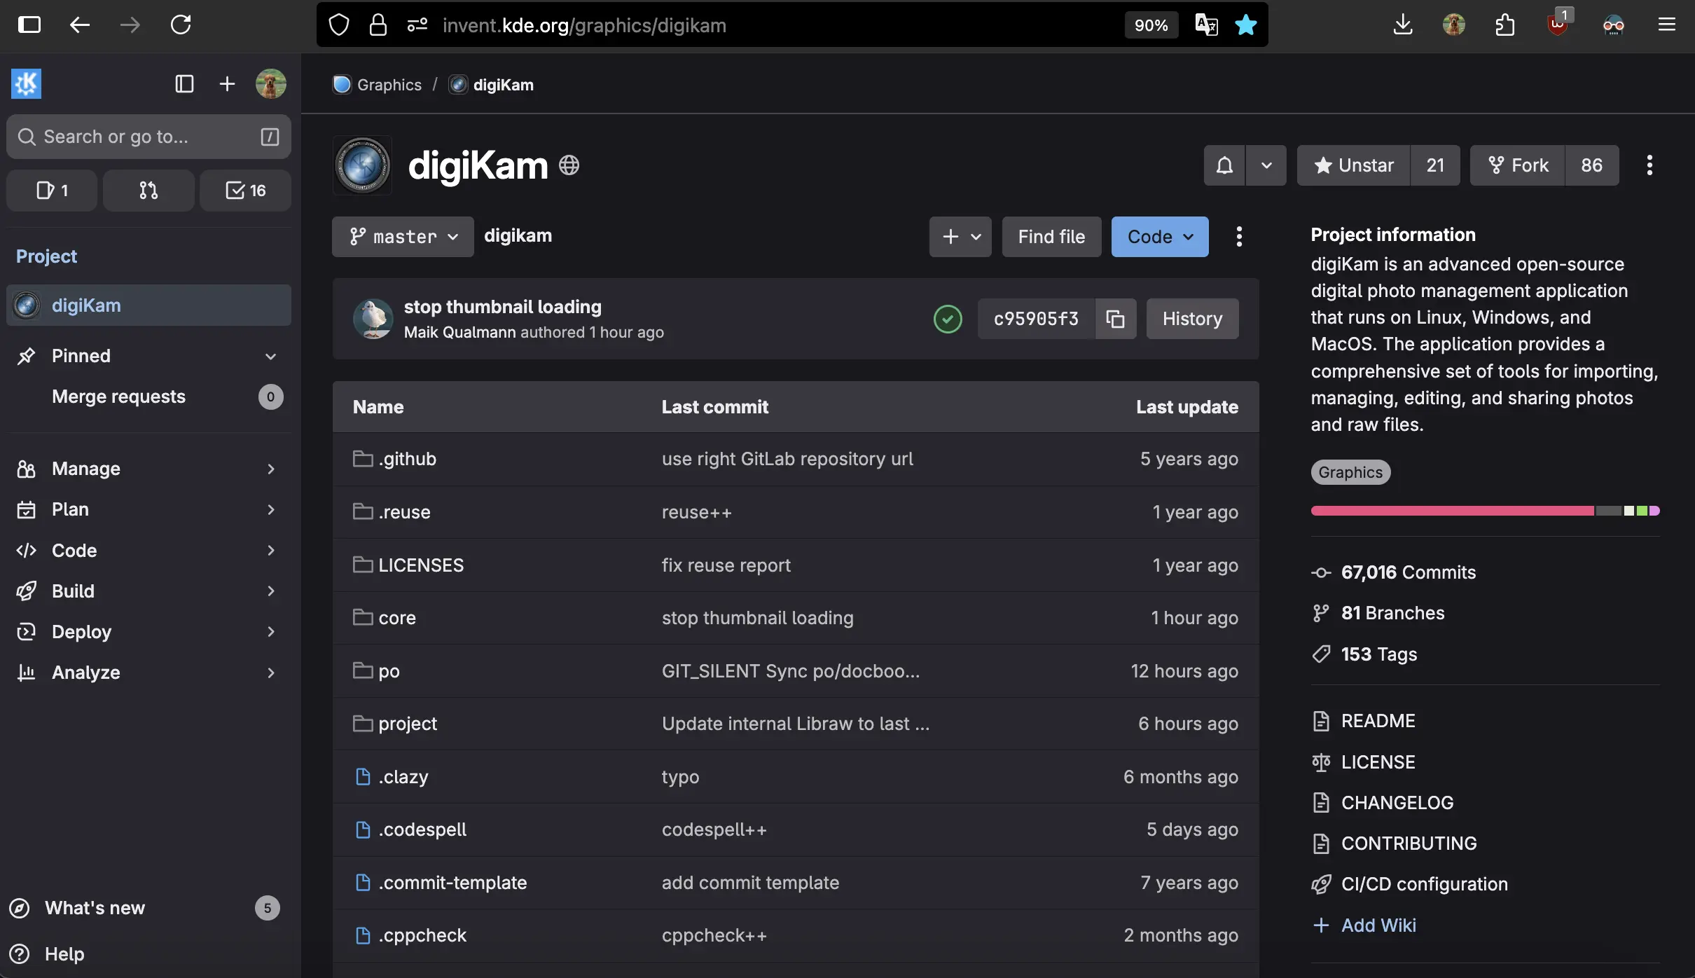Toggle the sidebar visibility icon
The width and height of the screenshot is (1695, 978).
(x=183, y=83)
